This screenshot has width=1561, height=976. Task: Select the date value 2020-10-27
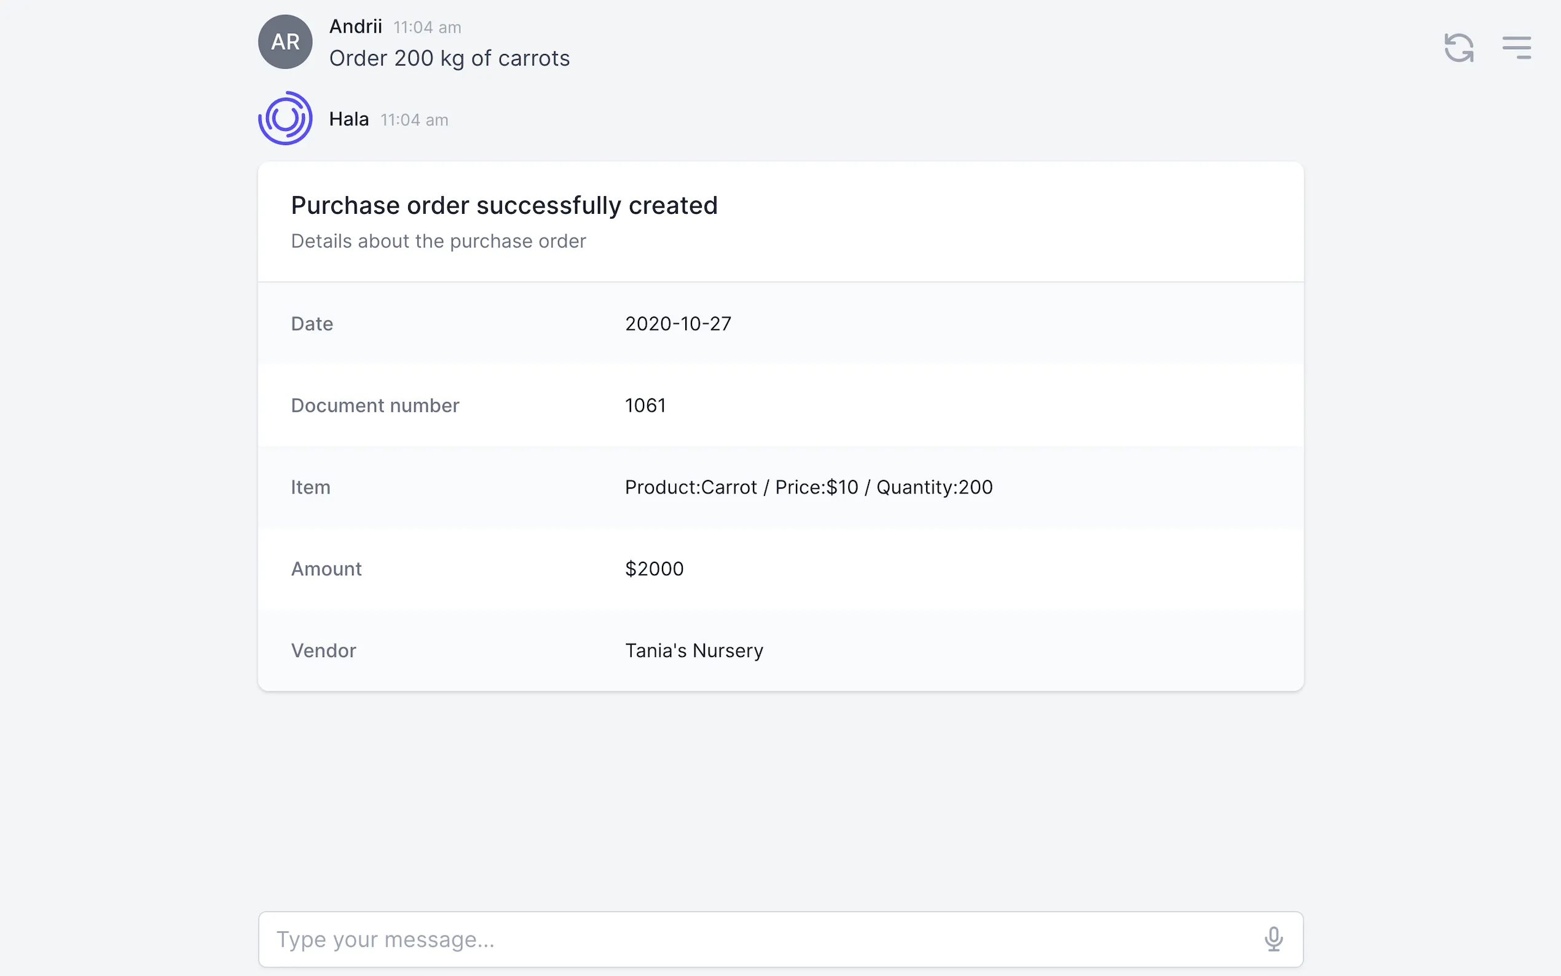(x=678, y=323)
